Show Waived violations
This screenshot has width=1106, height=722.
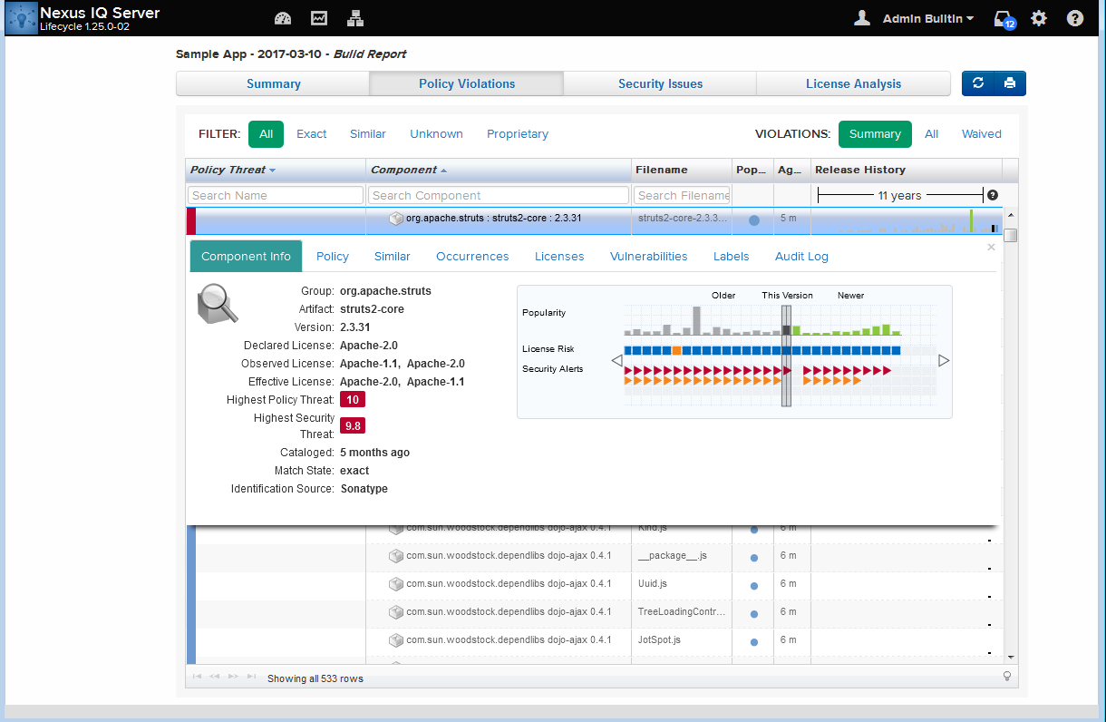(x=981, y=134)
